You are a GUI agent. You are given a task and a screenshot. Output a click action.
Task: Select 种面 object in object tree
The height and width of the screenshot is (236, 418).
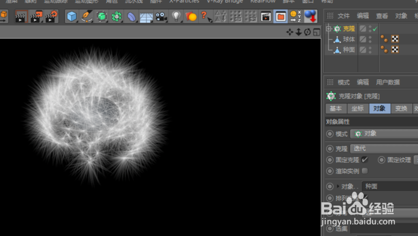(x=349, y=50)
